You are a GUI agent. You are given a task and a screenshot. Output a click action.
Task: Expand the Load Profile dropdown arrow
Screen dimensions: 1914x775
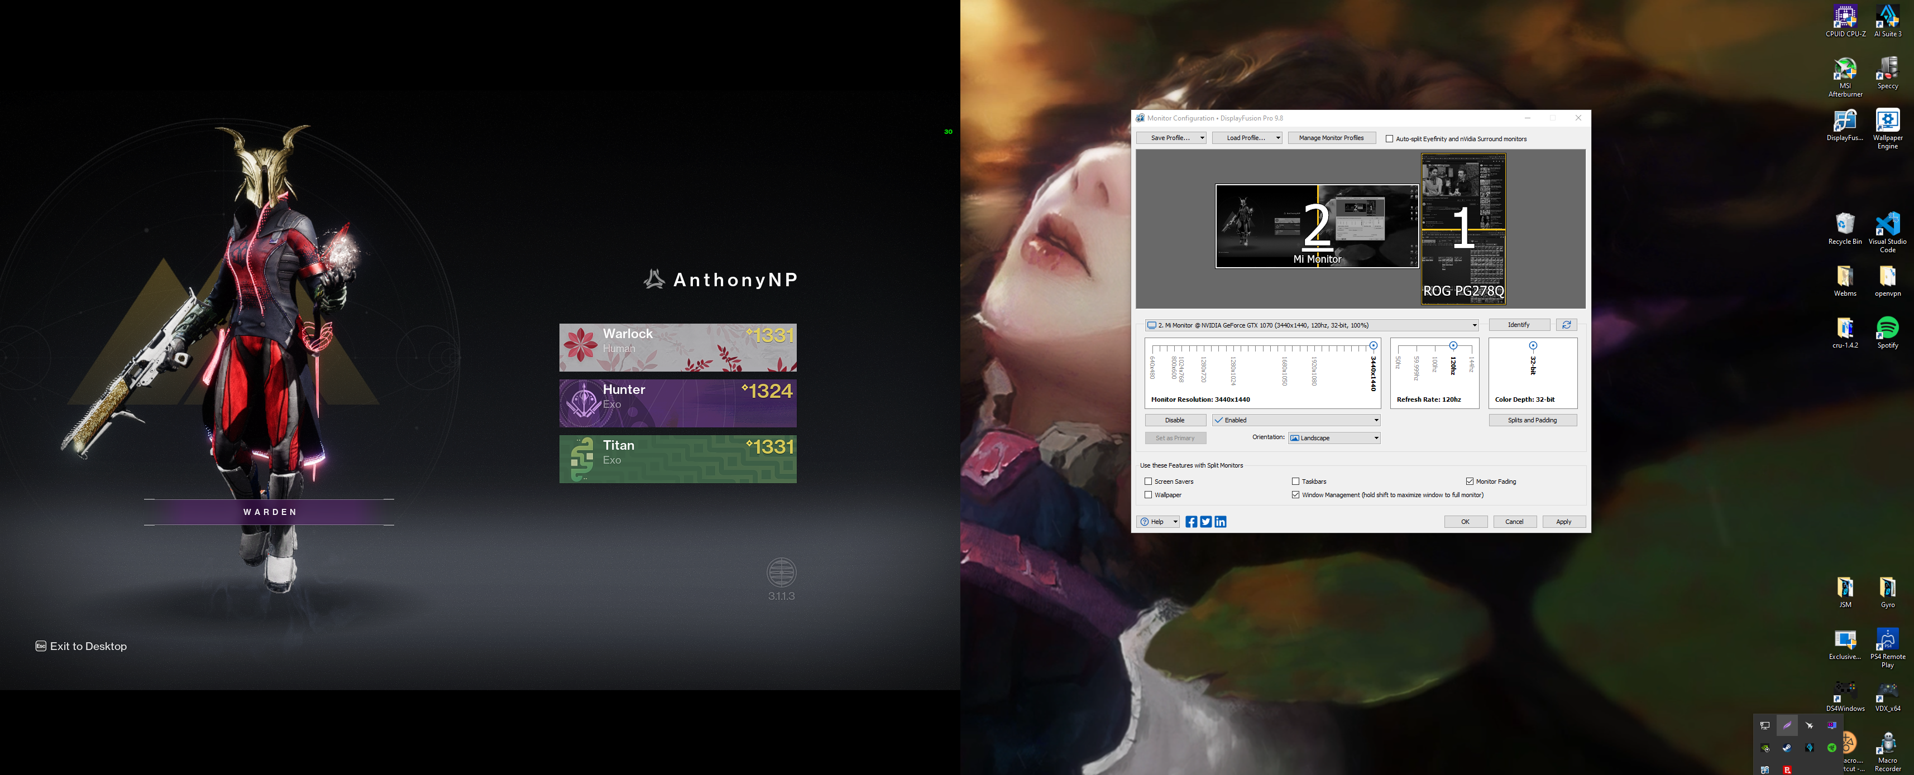1277,138
